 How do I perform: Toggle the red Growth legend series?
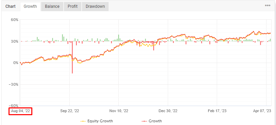coord(152,121)
